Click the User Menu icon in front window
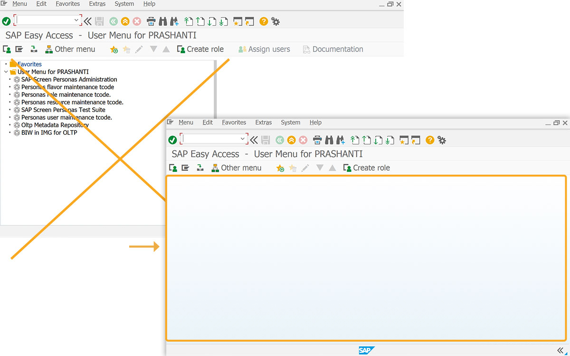Viewport: 570px width, 356px height. (x=173, y=168)
